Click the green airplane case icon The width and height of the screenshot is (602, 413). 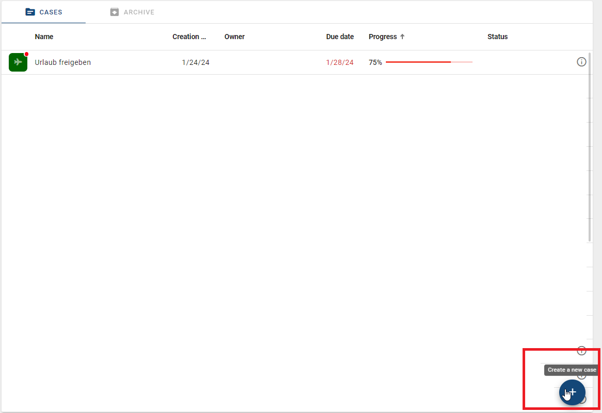pos(18,62)
